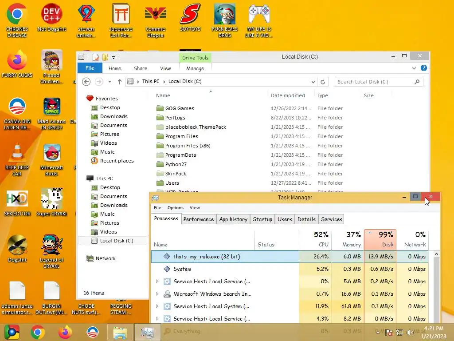The width and height of the screenshot is (454, 341).
Task: Open the Startup tab in Task Manager
Action: (x=262, y=219)
